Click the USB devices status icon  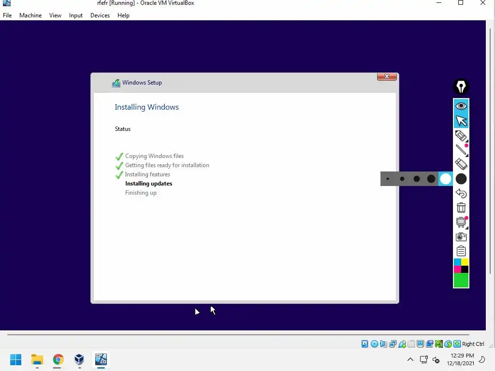pos(402,344)
